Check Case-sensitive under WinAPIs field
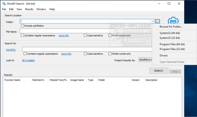 (x=85, y=54)
